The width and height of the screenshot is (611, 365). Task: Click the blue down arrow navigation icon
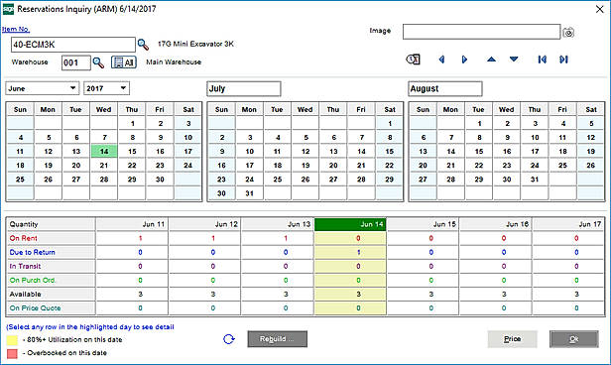coord(514,60)
